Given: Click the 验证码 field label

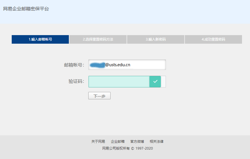Looking at the screenshot, I should [x=76, y=82].
